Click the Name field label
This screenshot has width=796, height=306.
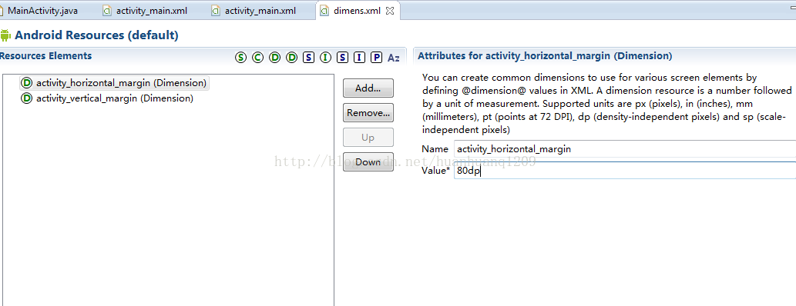(x=435, y=149)
